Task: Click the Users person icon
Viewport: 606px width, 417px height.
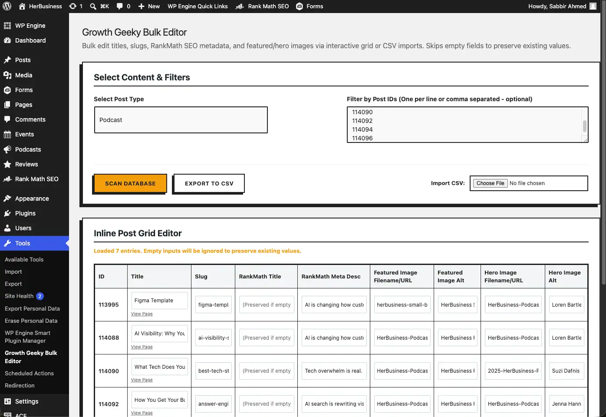Action: [7, 228]
